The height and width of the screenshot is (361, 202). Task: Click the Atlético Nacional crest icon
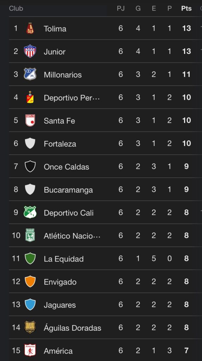tap(30, 235)
